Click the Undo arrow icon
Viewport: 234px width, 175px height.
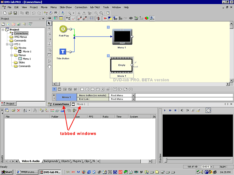coord(34,13)
